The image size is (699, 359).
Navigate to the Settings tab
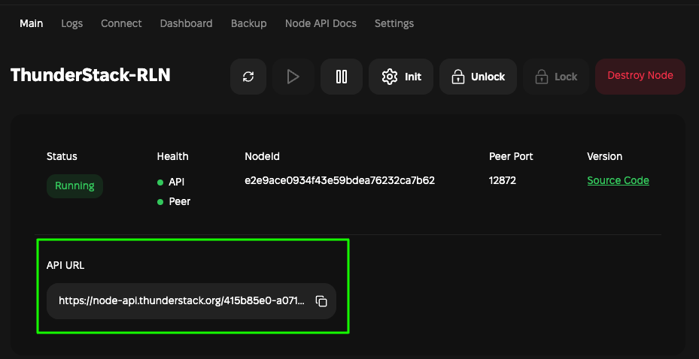click(x=394, y=23)
